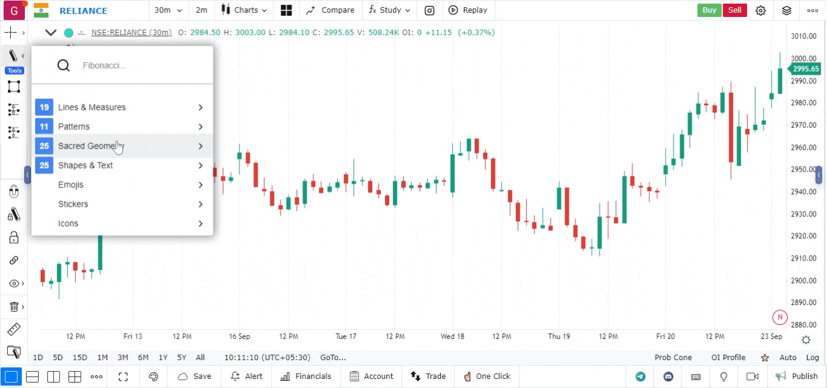Click the measure ruler tool icon

(x=14, y=329)
